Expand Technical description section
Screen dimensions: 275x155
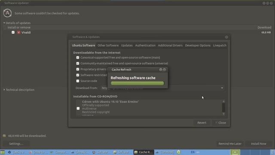(4, 90)
